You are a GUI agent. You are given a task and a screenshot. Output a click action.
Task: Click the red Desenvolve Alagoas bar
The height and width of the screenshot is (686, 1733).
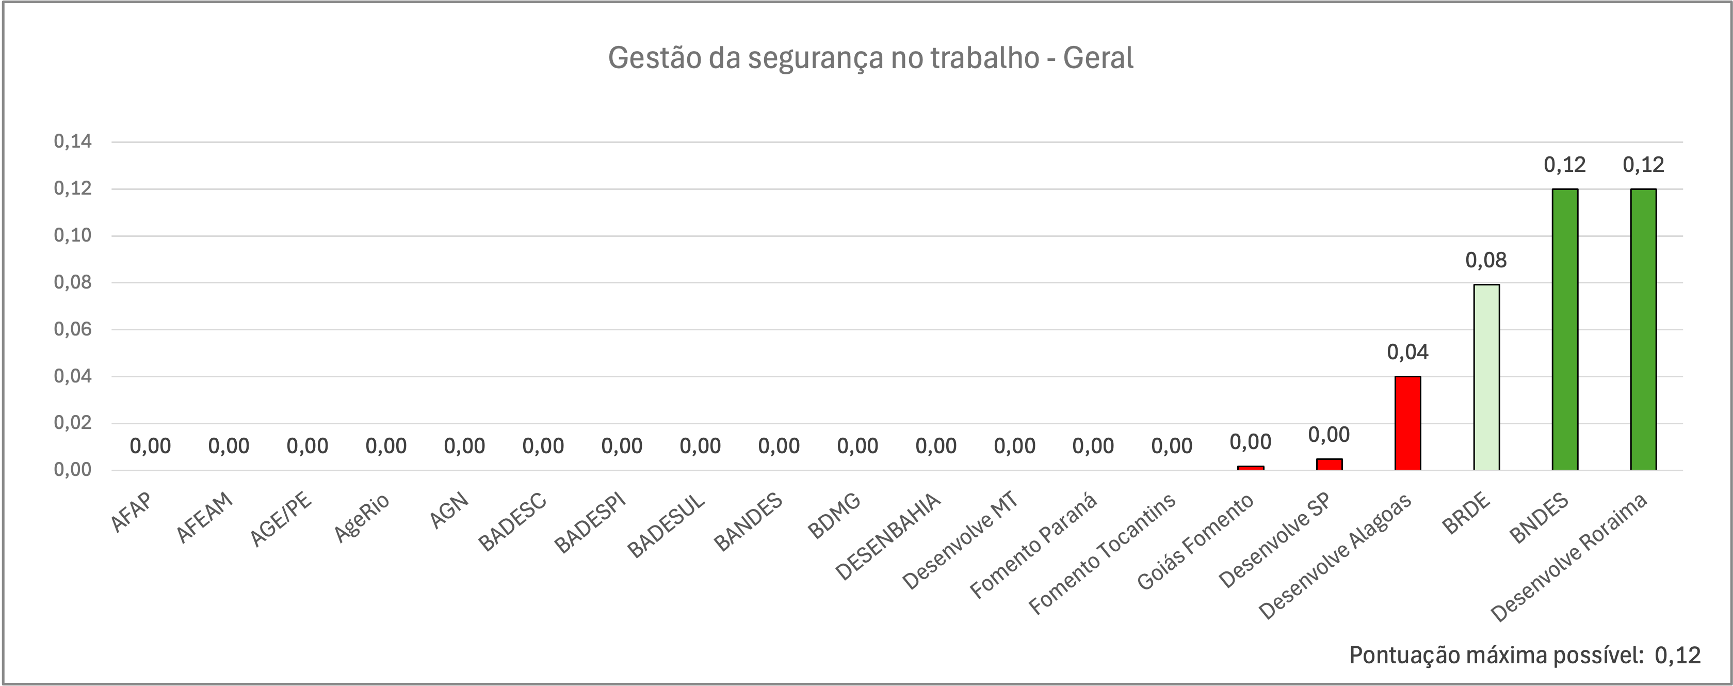point(1407,423)
